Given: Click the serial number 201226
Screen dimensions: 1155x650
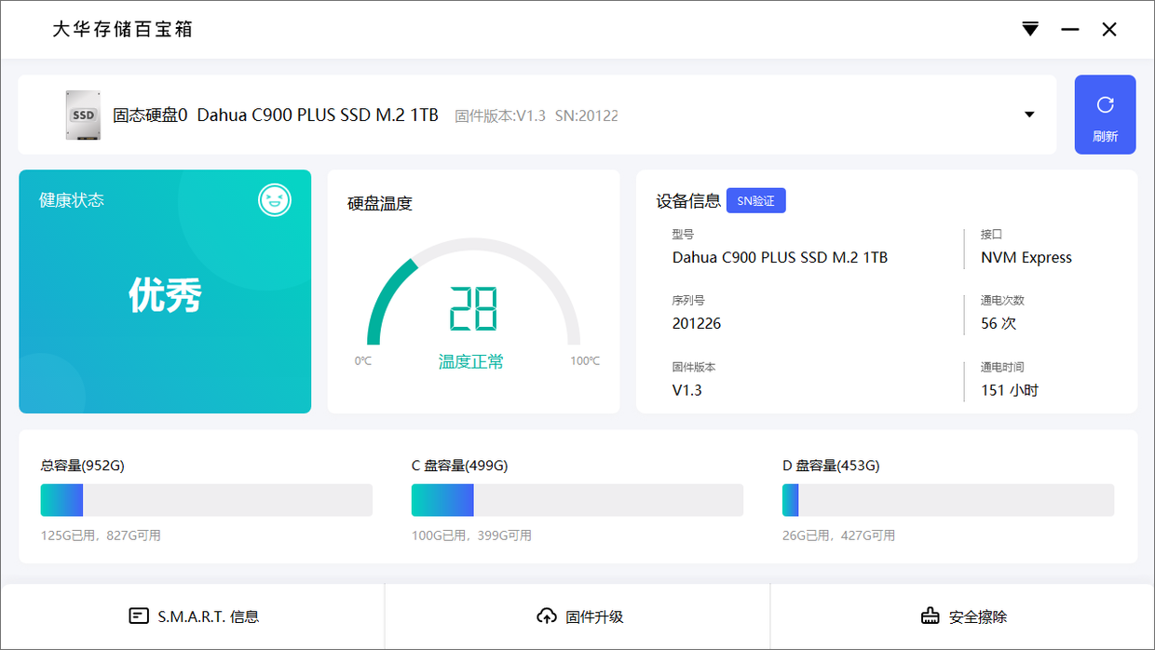Looking at the screenshot, I should (x=697, y=324).
